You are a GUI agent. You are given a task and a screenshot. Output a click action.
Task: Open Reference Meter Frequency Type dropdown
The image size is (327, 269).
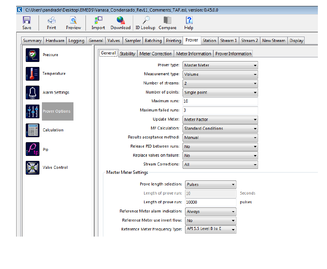[211, 229]
